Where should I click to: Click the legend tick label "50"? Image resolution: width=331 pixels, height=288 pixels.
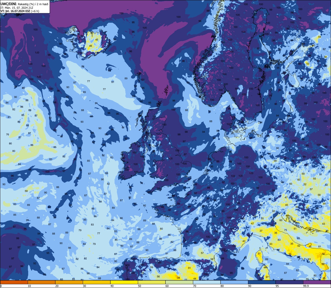139,286
